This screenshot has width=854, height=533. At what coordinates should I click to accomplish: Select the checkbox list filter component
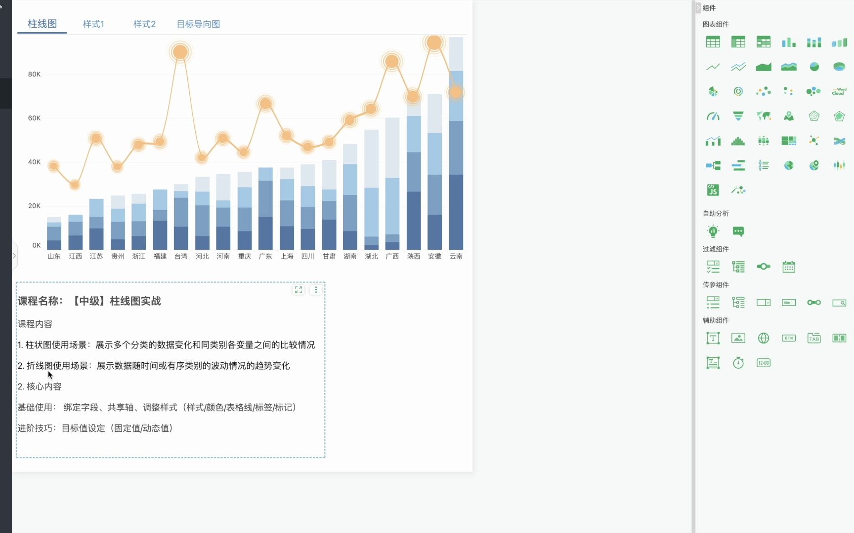coord(713,266)
